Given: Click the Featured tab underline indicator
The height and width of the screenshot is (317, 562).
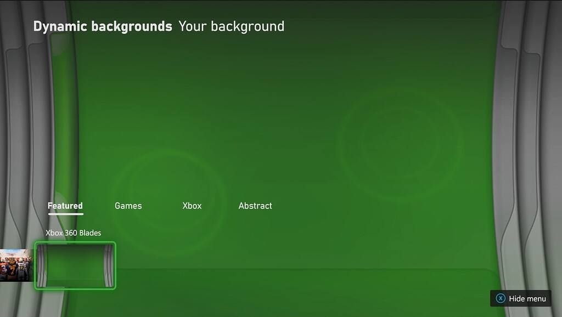Looking at the screenshot, I should click(65, 213).
